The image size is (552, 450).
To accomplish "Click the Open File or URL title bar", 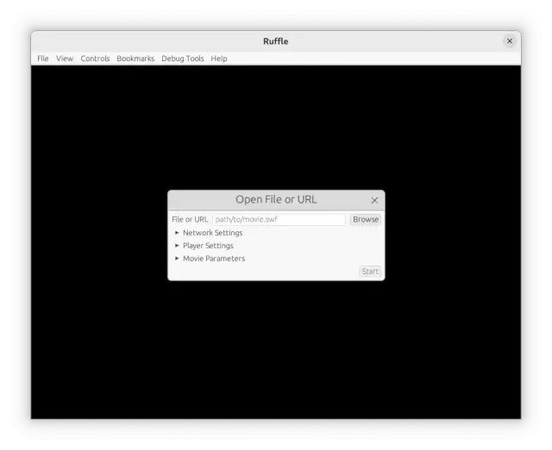I will click(x=276, y=200).
